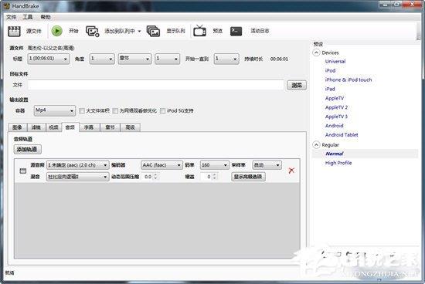Select the AppleTV preset
Image resolution: width=425 pixels, height=284 pixels.
coord(334,98)
